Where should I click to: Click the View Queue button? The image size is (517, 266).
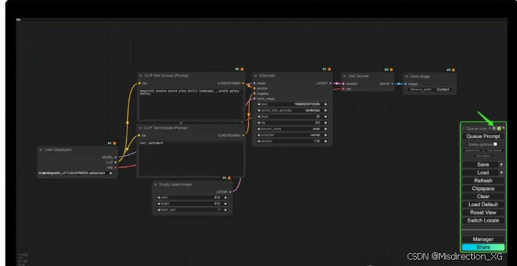tap(493, 150)
